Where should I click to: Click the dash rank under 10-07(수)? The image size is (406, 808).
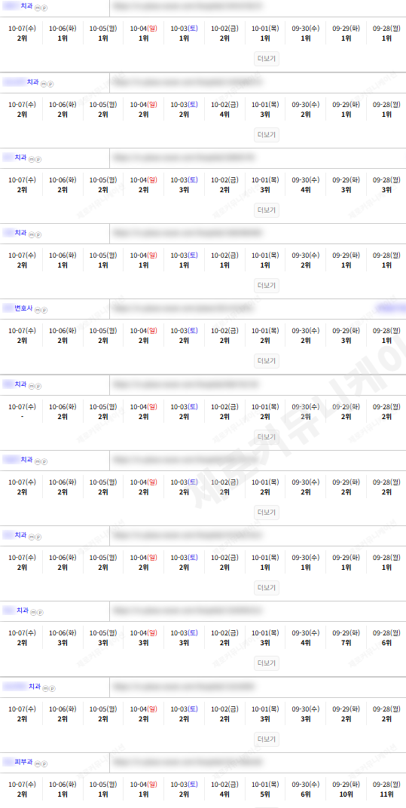click(22, 416)
